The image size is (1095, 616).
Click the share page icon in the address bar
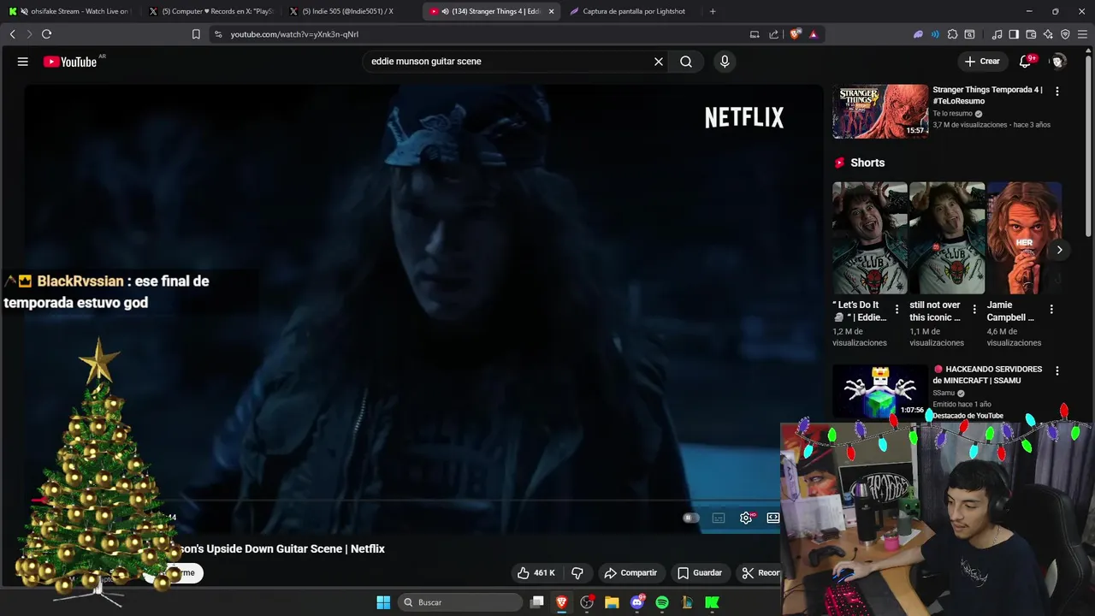[774, 34]
